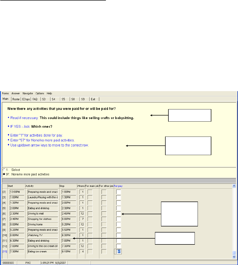Click the For pay field in row 5
238x265 pixels.
(119, 208)
